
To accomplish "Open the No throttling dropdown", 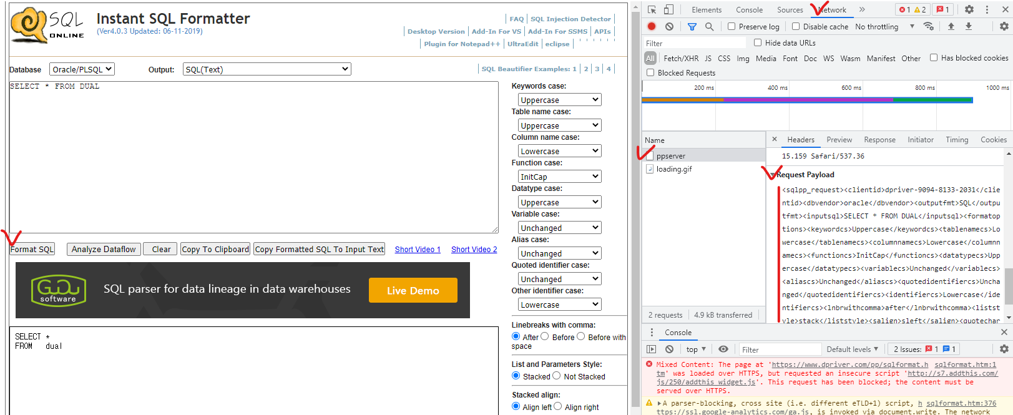I will [x=884, y=27].
